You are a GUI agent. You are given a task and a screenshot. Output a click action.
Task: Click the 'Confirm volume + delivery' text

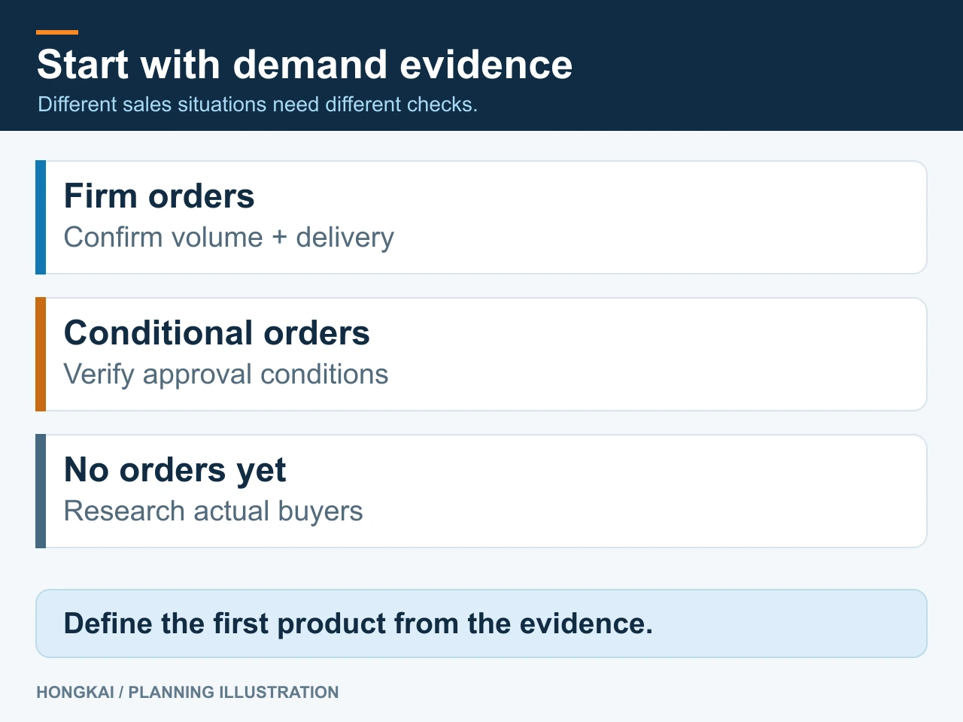click(x=229, y=238)
